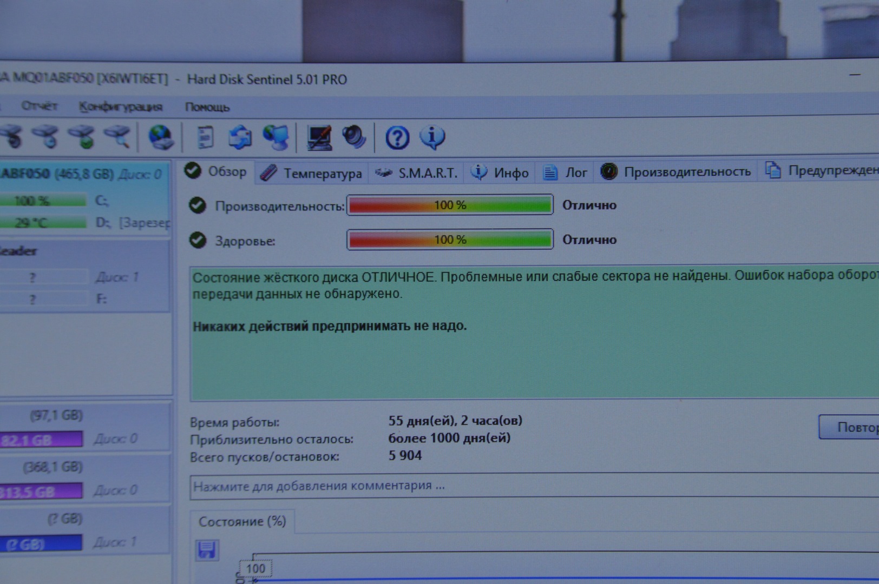Switch to the S.M.A.R.T. tab

click(x=417, y=173)
